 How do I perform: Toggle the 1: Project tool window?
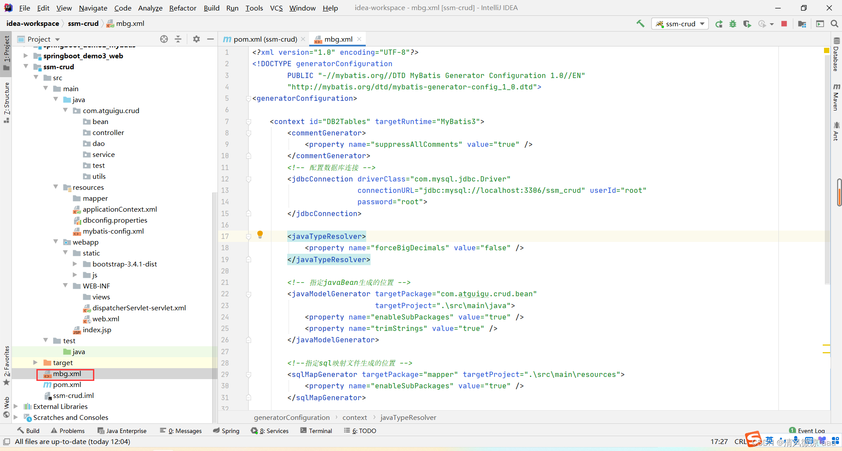(x=6, y=53)
